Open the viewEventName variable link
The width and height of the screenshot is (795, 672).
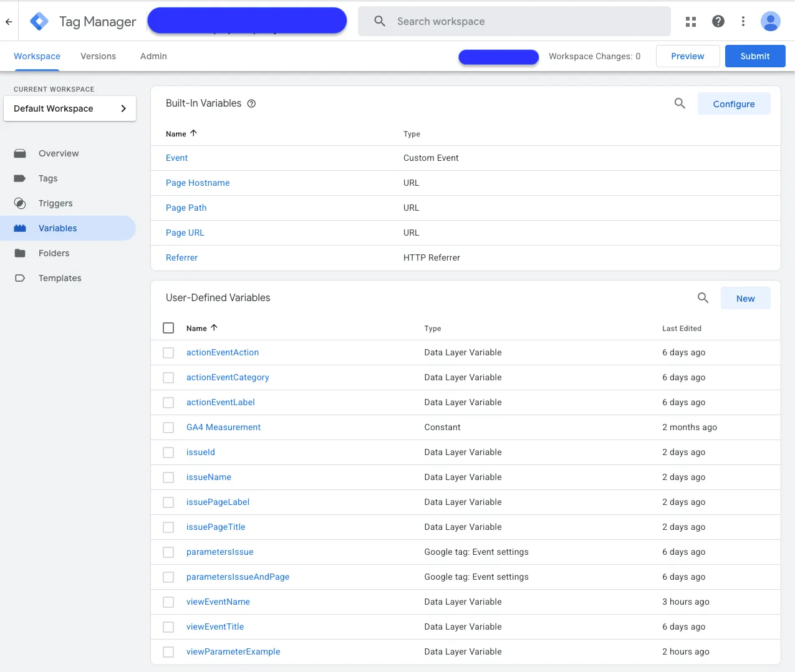[x=218, y=602]
